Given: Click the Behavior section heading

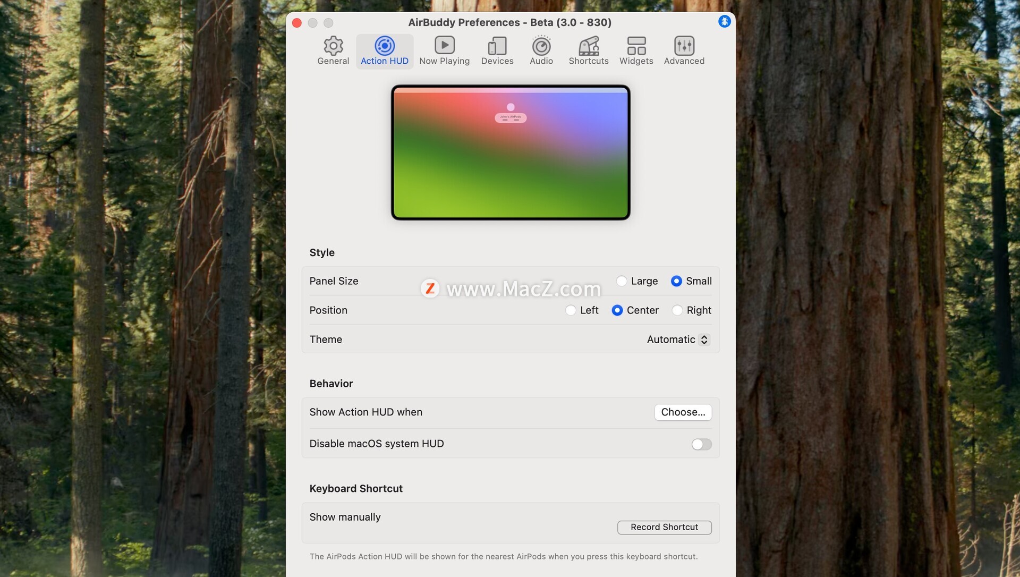Looking at the screenshot, I should click(331, 384).
